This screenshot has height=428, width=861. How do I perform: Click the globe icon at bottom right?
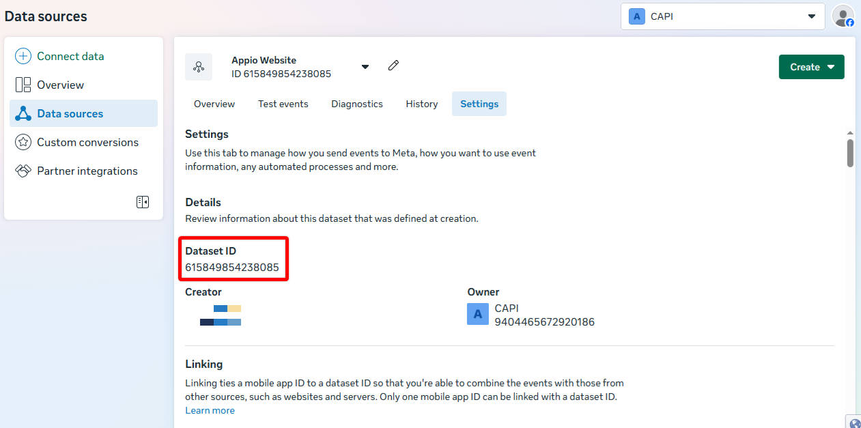click(x=856, y=423)
